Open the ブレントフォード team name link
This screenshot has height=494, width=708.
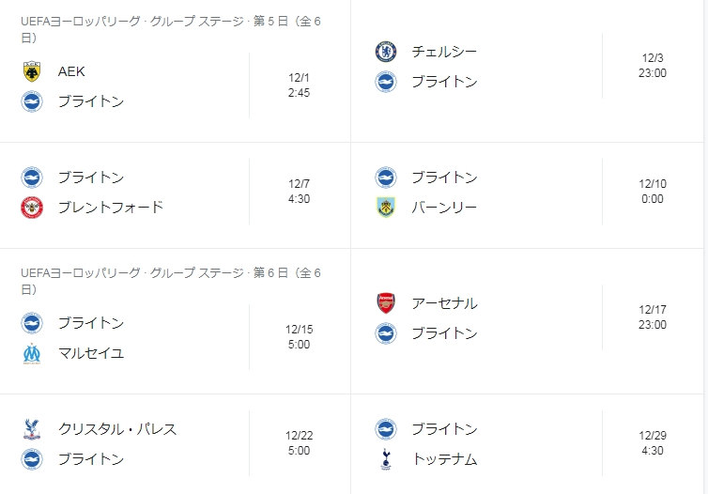tap(110, 208)
